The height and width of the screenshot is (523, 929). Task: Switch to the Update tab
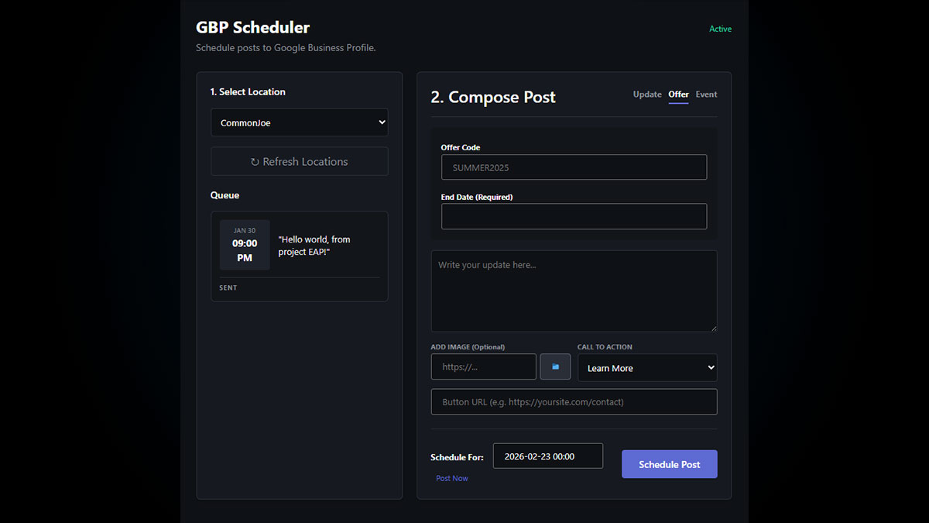tap(647, 95)
